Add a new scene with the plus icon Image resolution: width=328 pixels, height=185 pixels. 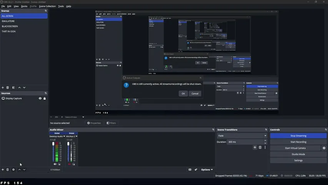[x=3, y=87]
